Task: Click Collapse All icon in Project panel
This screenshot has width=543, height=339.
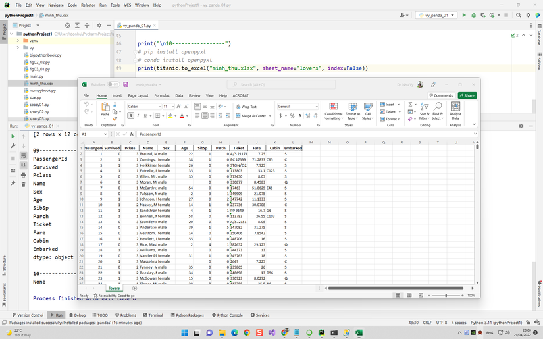Action: pos(87,25)
